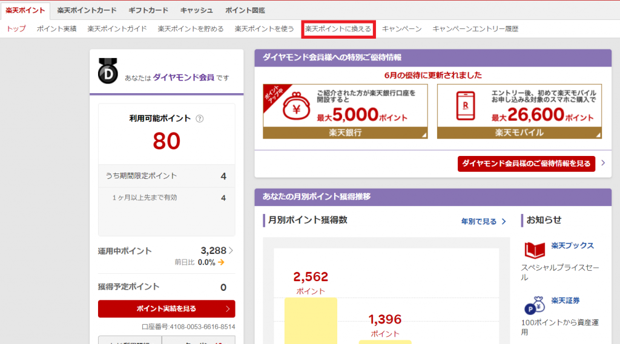Click ポイント実績を見る red button
This screenshot has height=344, width=620.
(167, 309)
